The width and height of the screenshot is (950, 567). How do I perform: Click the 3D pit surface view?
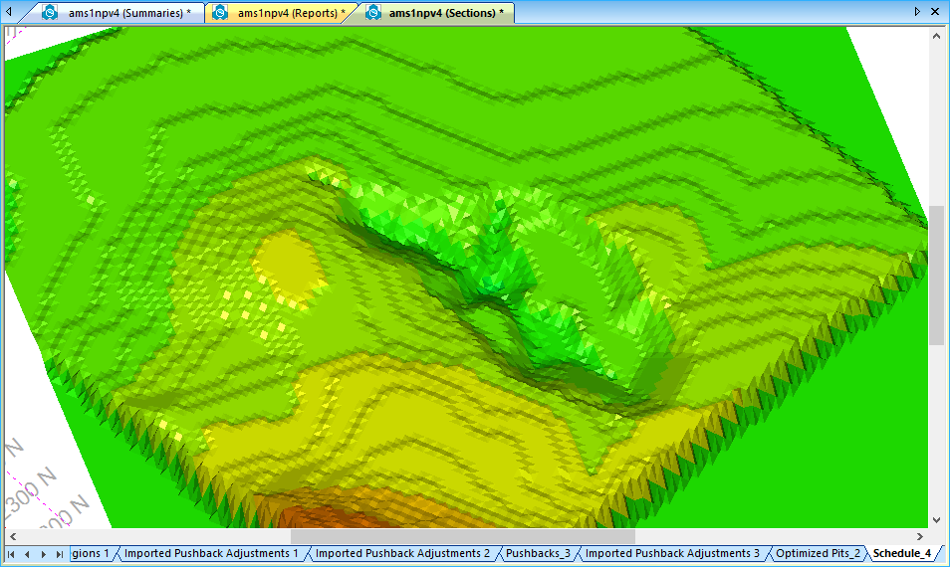[466, 277]
